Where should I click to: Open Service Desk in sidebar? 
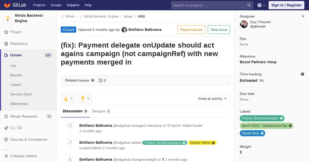tap(21, 94)
